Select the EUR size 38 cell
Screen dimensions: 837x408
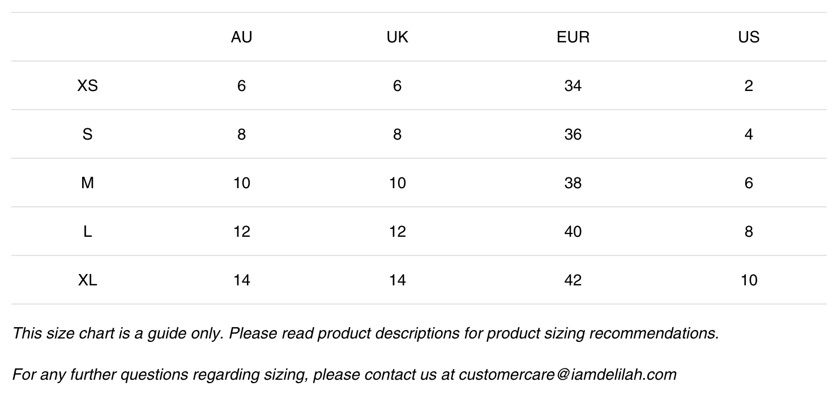click(x=573, y=183)
